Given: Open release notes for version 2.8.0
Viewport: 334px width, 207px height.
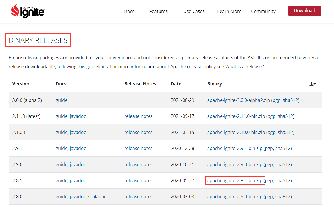Looking at the screenshot, I should tap(138, 197).
